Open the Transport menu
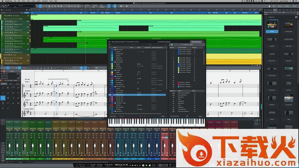The width and height of the screenshot is (299, 168). pos(45,1)
